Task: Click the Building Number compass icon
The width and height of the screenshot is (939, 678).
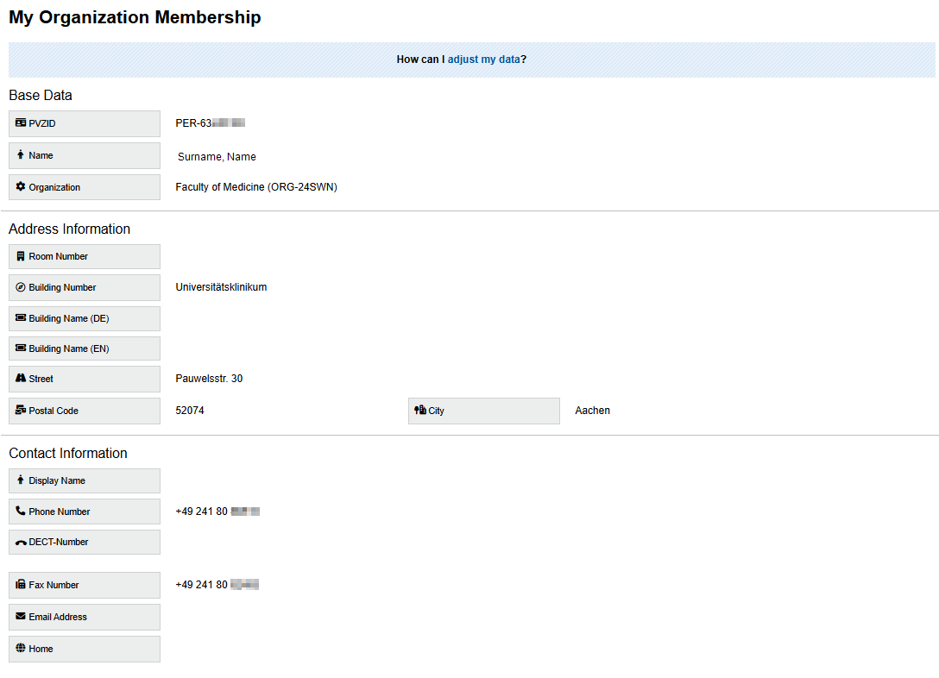Action: [x=19, y=287]
